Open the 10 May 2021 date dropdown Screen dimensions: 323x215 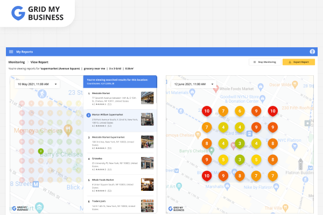point(37,84)
